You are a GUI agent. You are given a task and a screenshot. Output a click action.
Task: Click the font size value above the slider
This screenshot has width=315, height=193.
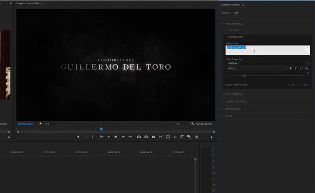coord(307,73)
